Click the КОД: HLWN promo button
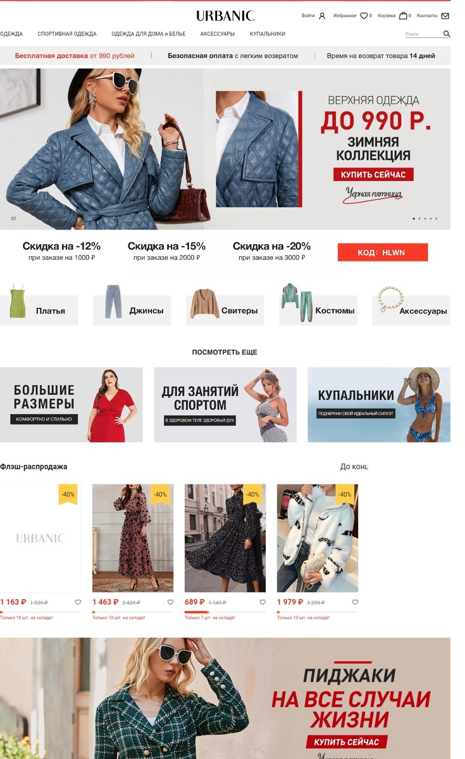The width and height of the screenshot is (465, 759). click(383, 252)
